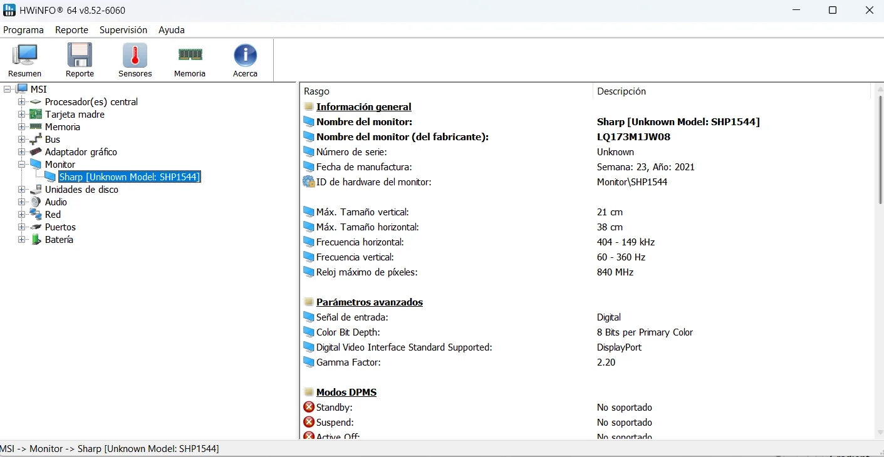Expand the Batería tree node

coord(22,239)
